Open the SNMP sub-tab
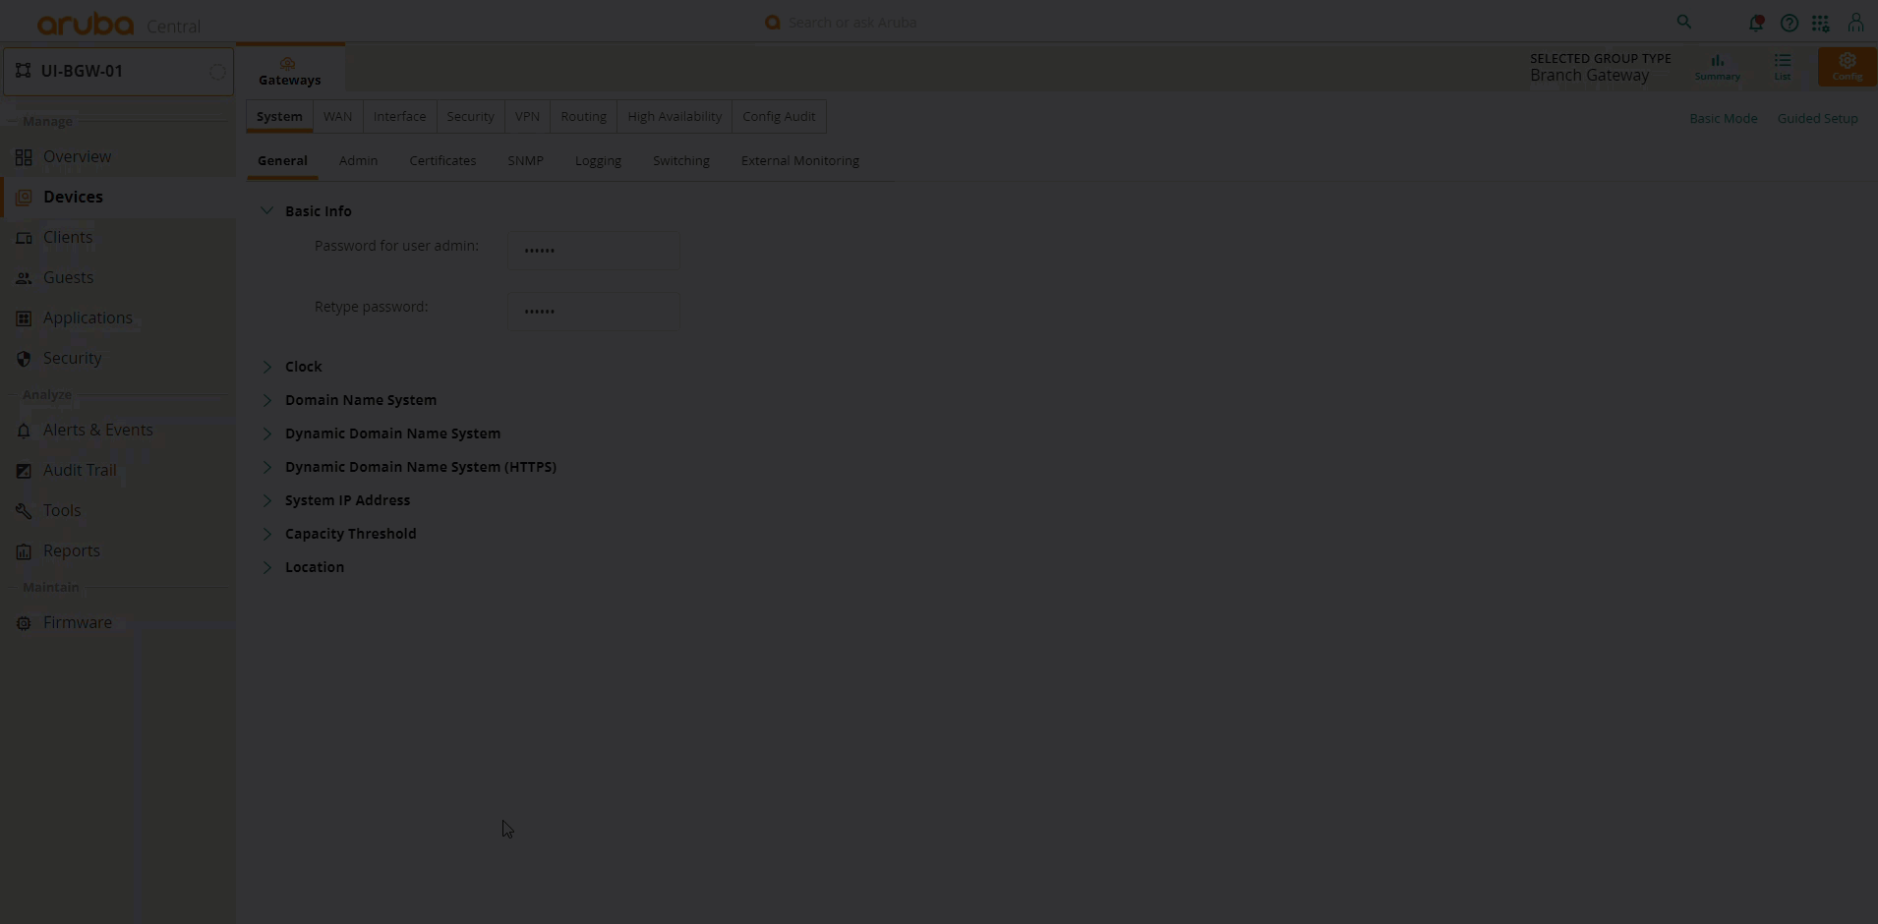 click(x=525, y=160)
